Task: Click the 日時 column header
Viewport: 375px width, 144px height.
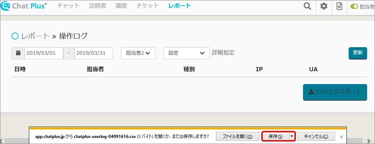Action: [x=20, y=70]
